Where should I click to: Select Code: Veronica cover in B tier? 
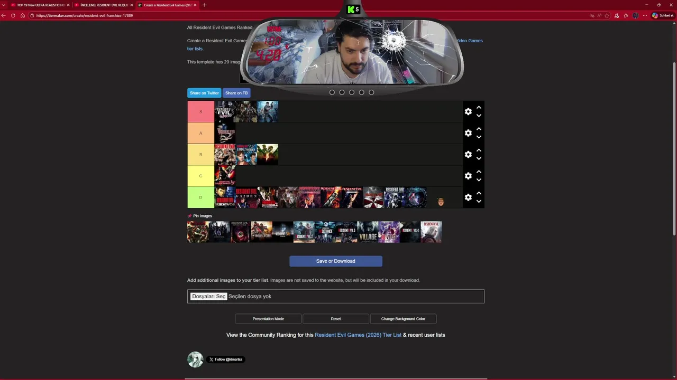click(x=246, y=155)
